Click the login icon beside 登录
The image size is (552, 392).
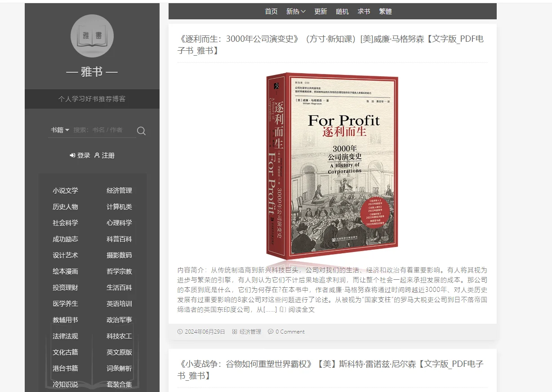(x=72, y=155)
